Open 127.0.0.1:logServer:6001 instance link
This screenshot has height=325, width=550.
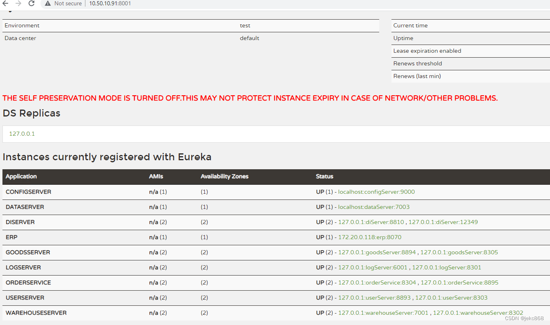point(373,267)
